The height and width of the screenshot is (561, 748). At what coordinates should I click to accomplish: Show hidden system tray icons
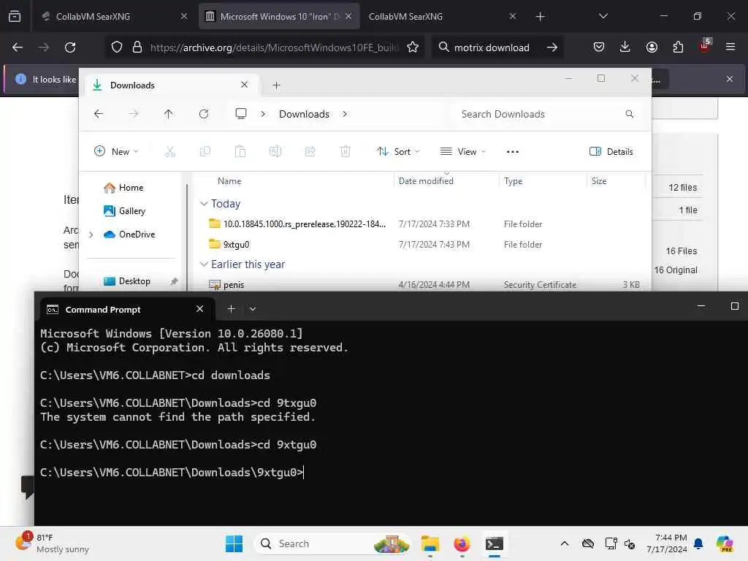[x=565, y=543]
